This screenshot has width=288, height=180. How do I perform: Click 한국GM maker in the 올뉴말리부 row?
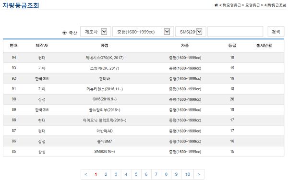42,110
